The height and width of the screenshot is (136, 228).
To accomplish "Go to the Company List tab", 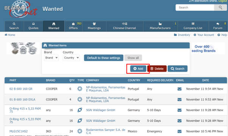I will 193,26.
